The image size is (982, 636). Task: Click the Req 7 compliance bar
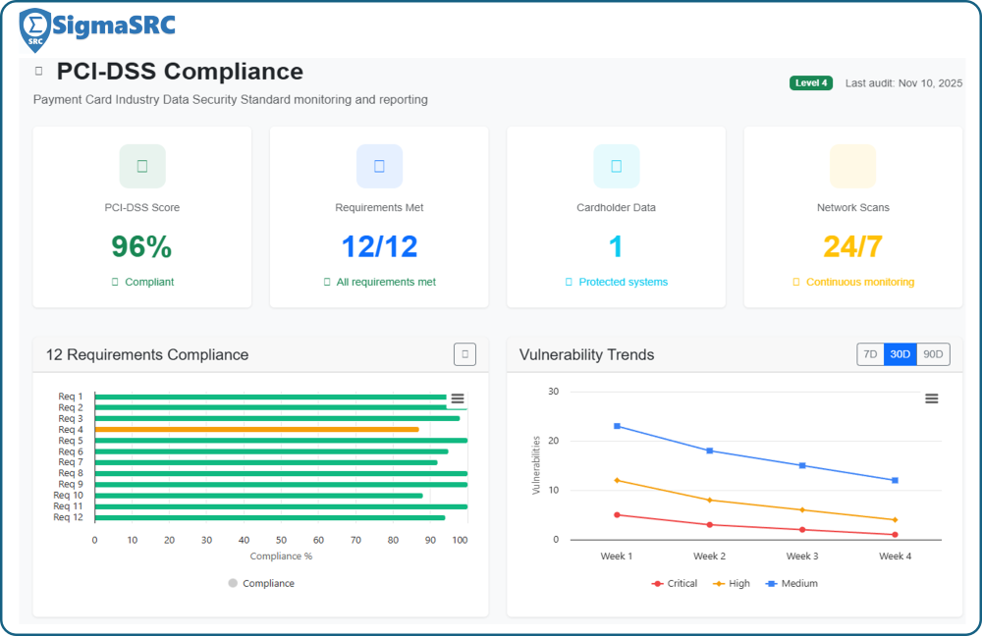266,462
